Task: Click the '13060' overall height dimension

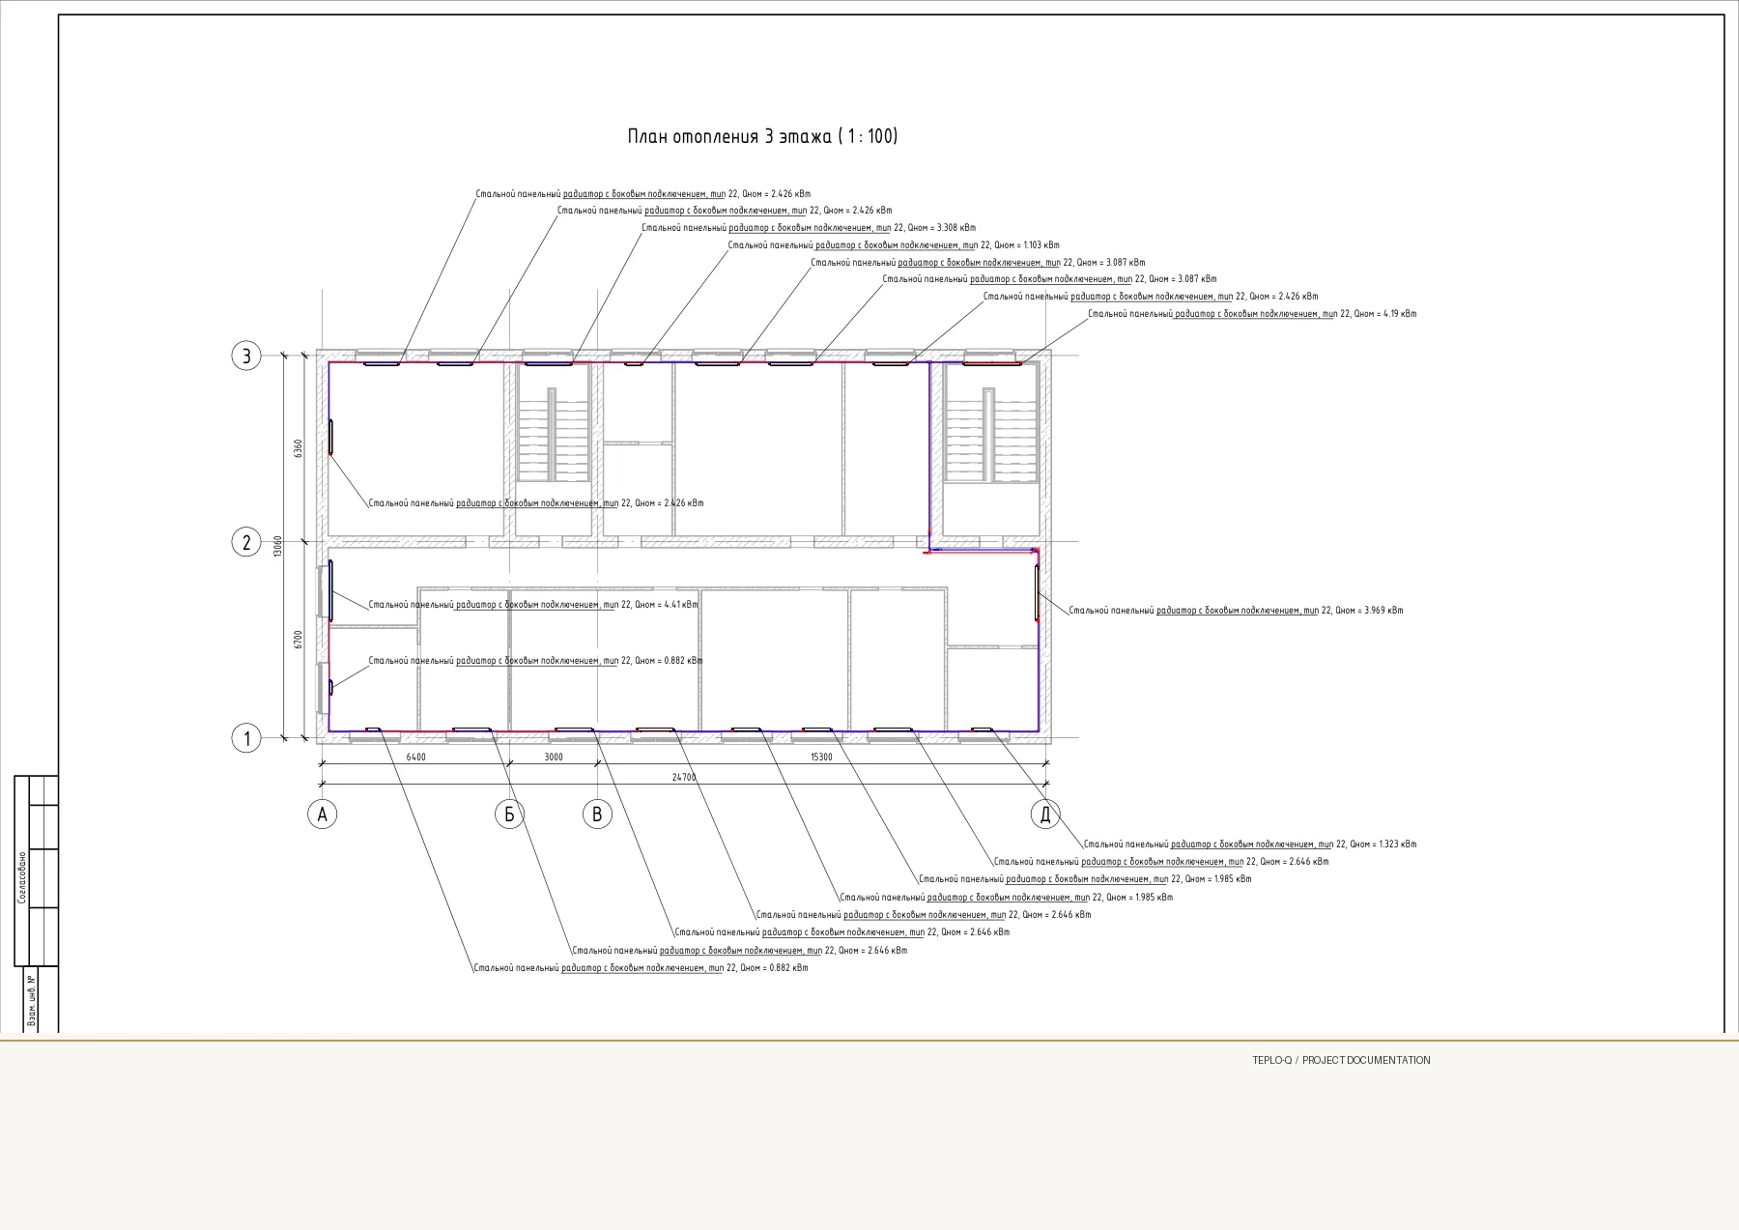Action: tap(277, 547)
